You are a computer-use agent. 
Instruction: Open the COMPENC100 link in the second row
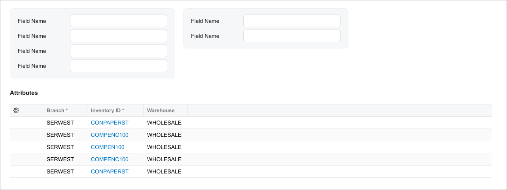tap(110, 135)
